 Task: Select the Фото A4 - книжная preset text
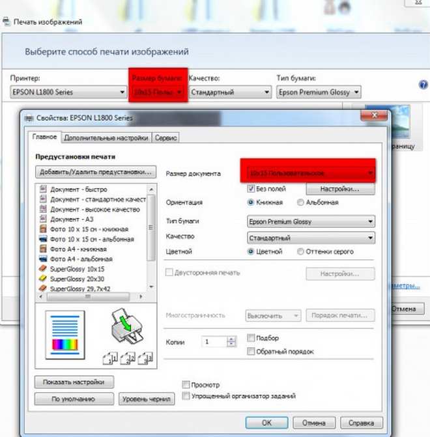point(78,249)
